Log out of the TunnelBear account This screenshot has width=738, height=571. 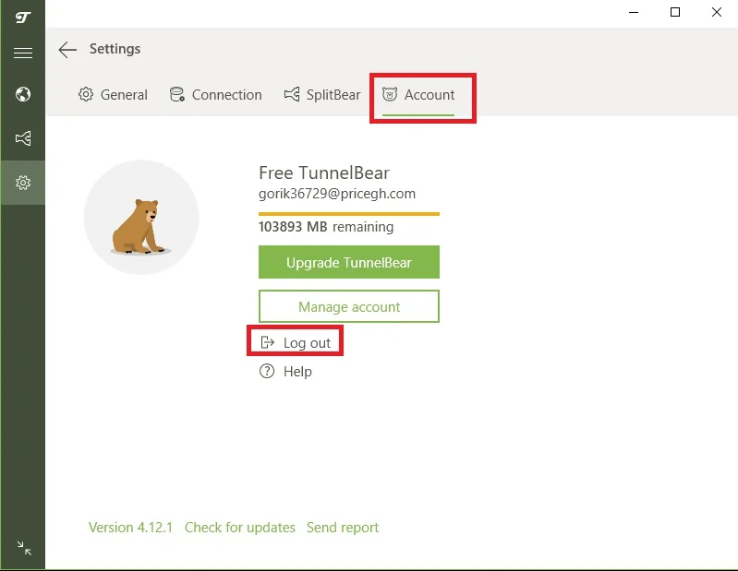[296, 342]
